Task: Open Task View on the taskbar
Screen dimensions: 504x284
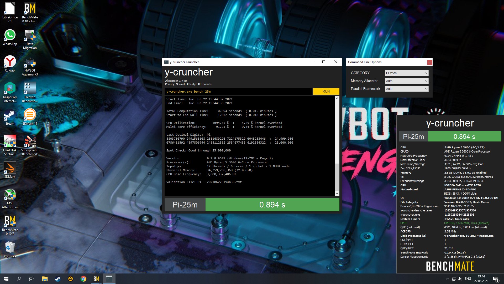Action: pos(31,279)
